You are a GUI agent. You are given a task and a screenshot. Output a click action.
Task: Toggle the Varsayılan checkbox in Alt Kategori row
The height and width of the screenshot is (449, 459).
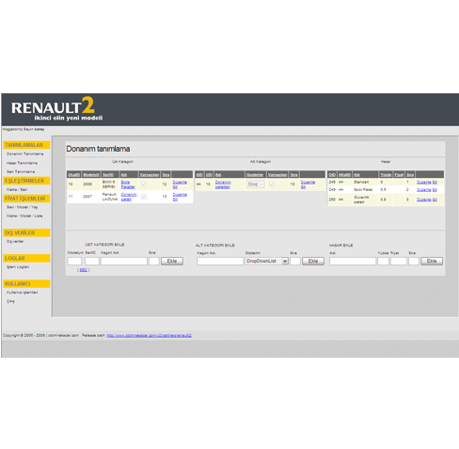click(x=272, y=184)
